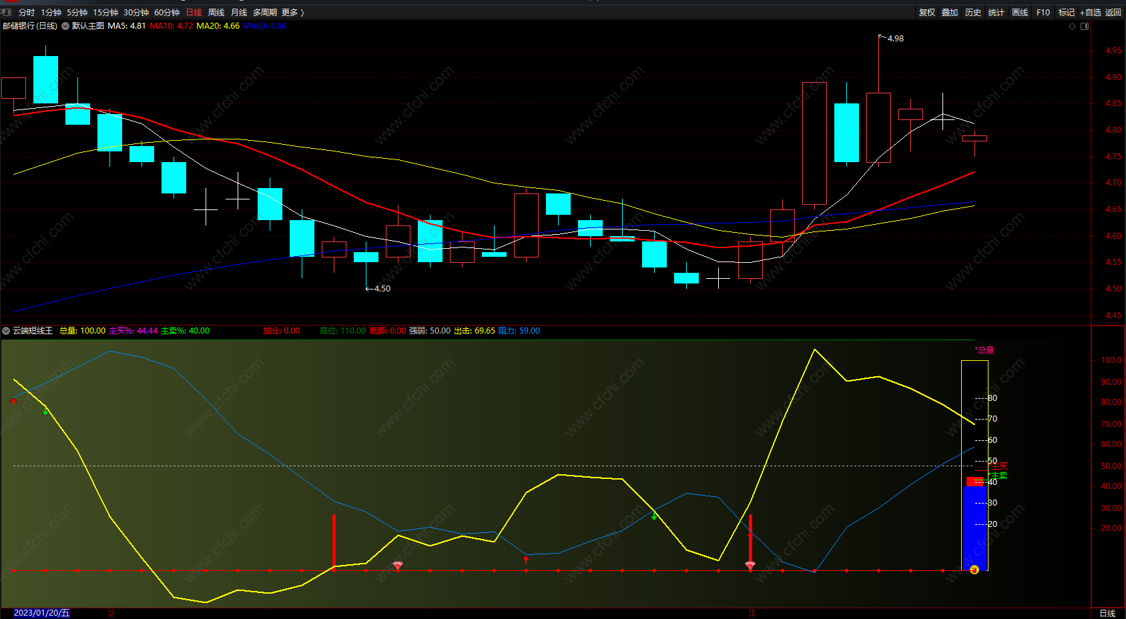The width and height of the screenshot is (1126, 619).
Task: Switch to the 月线 monthly chart tab
Action: point(239,13)
